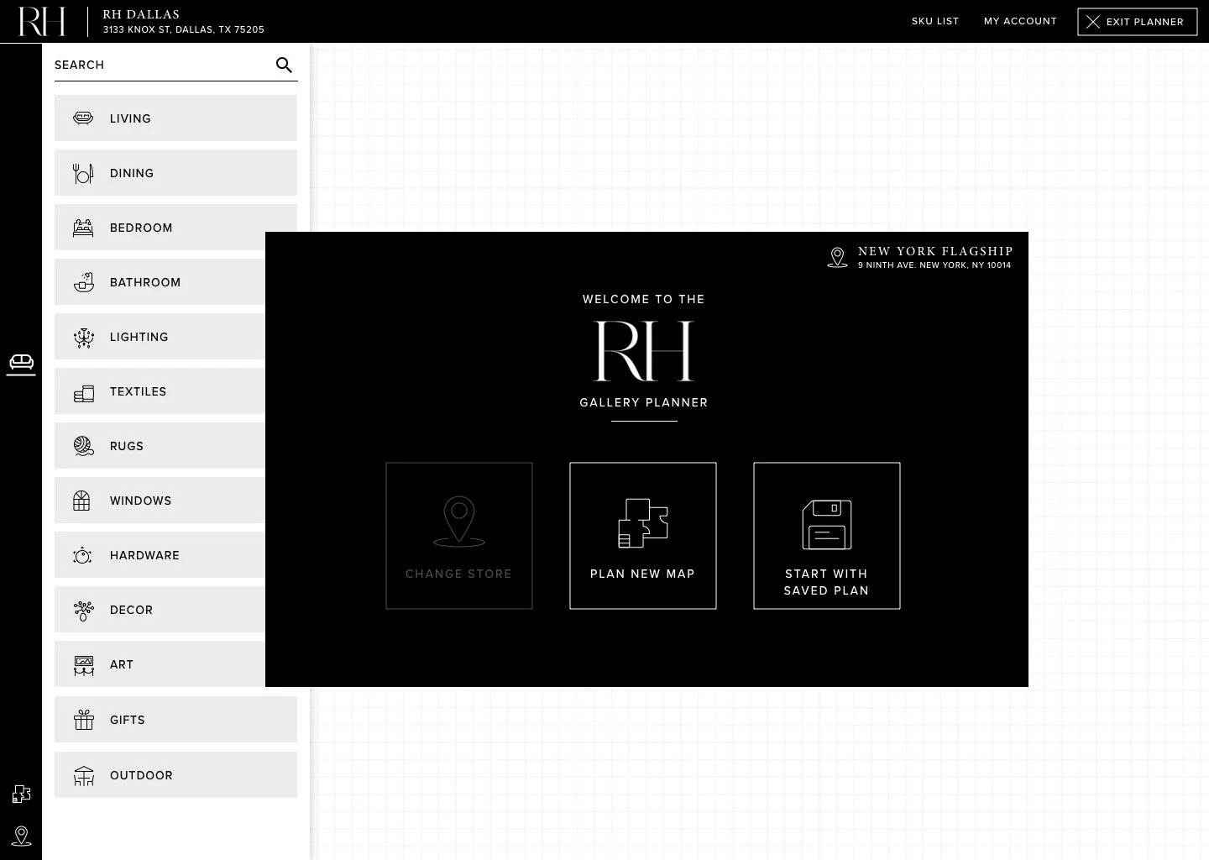Click the Decor ornament icon

click(83, 611)
